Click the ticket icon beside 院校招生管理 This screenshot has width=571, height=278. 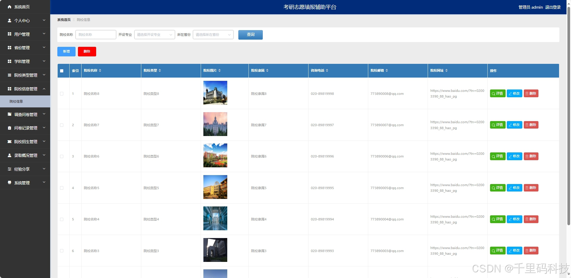pyautogui.click(x=10, y=142)
